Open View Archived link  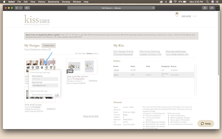point(91,116)
